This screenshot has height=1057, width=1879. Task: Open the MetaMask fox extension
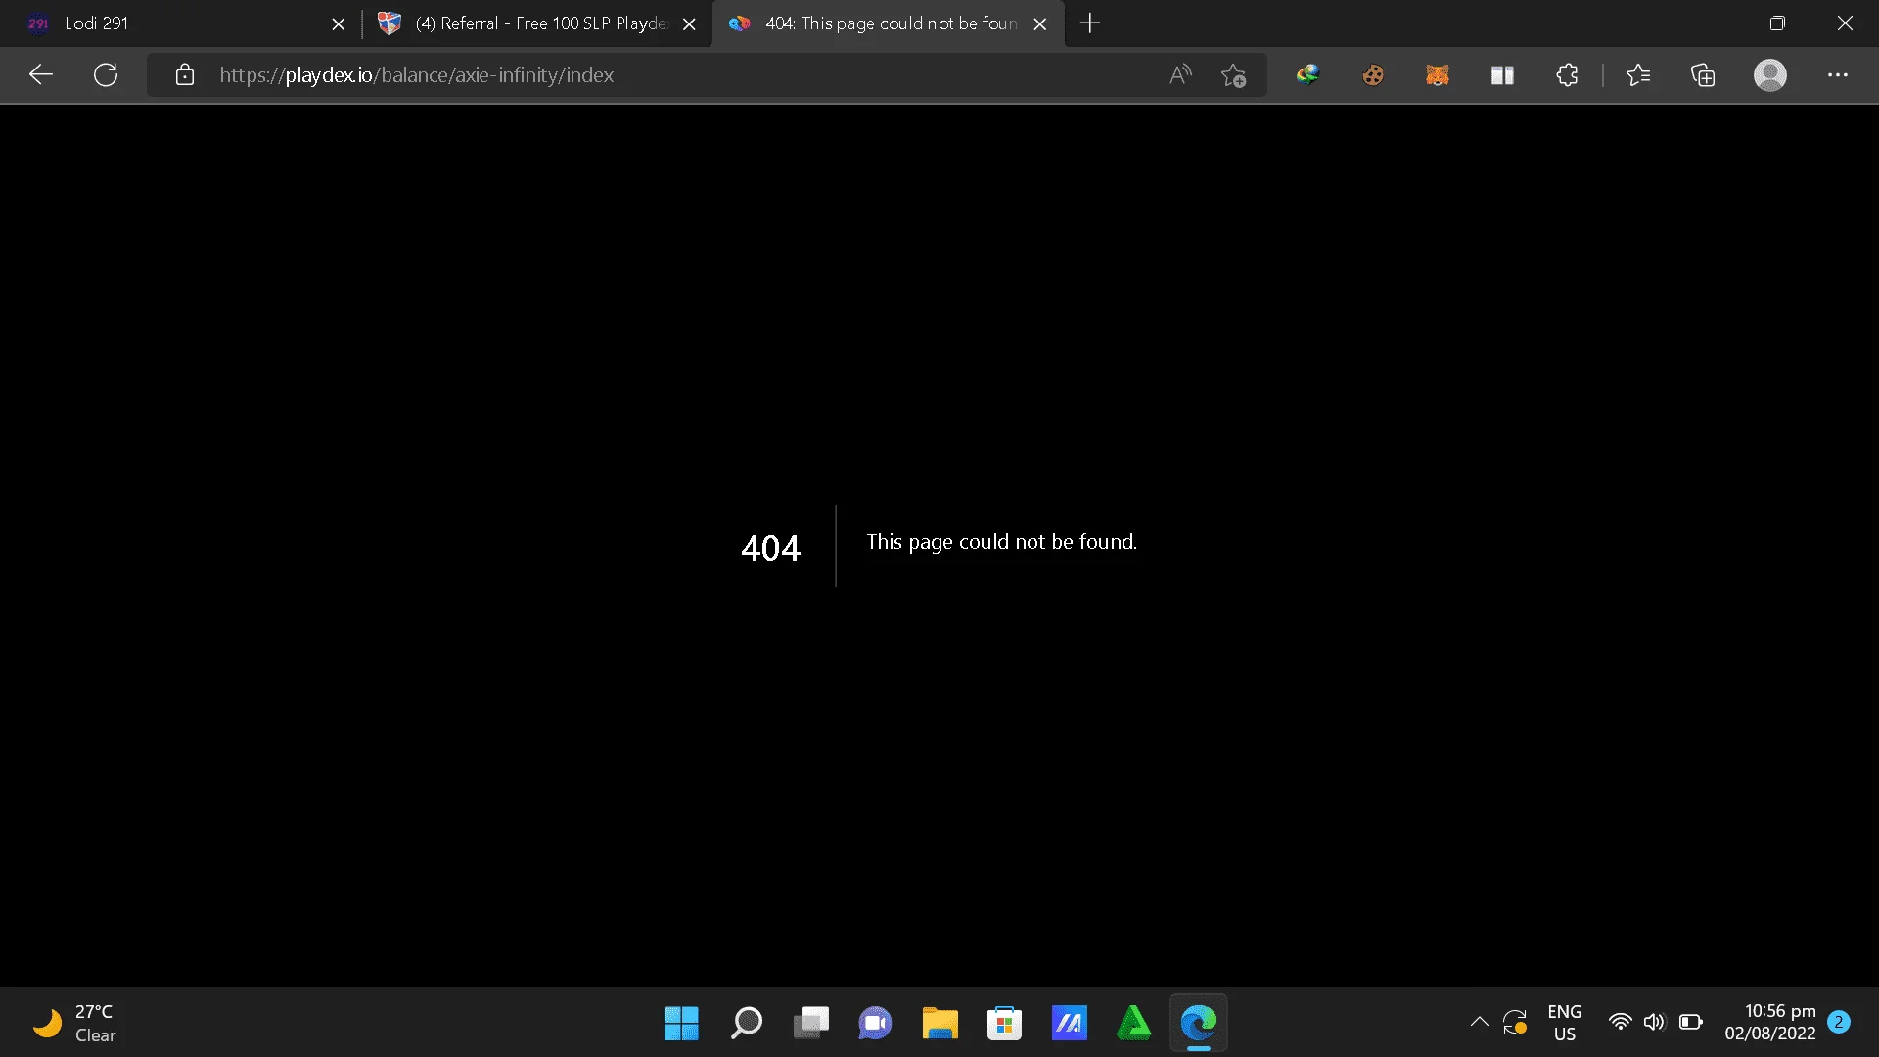pyautogui.click(x=1438, y=75)
